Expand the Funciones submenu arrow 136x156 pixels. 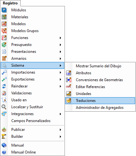60,38
